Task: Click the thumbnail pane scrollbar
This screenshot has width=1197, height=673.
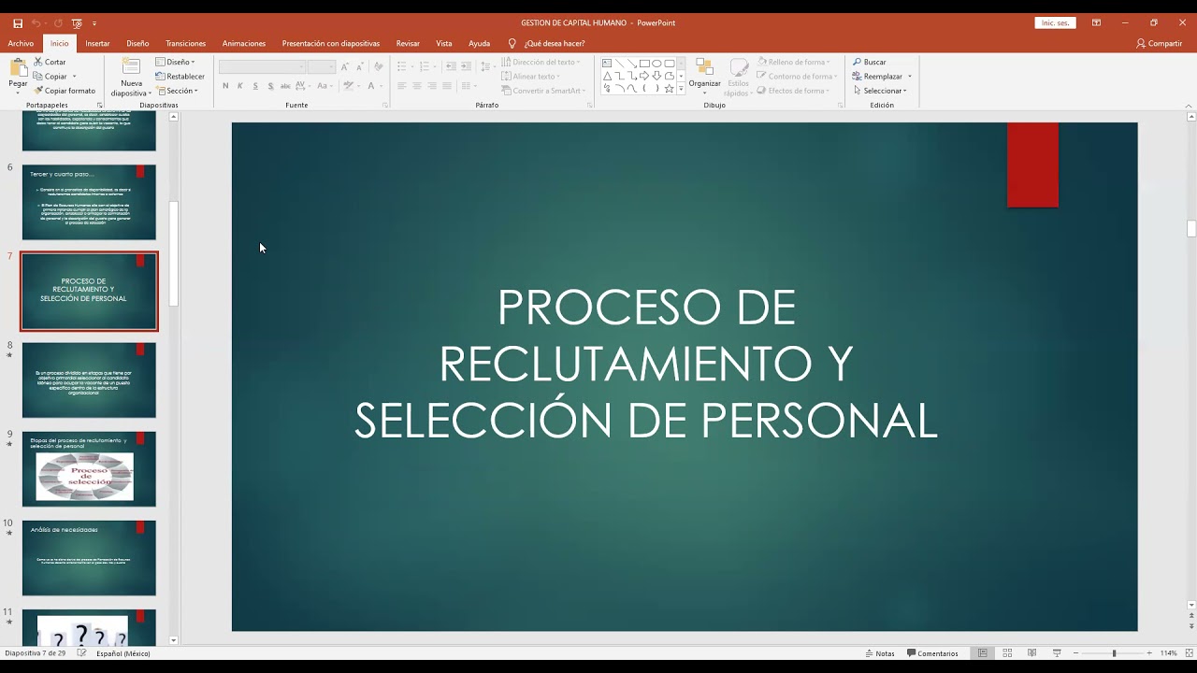Action: tap(173, 252)
